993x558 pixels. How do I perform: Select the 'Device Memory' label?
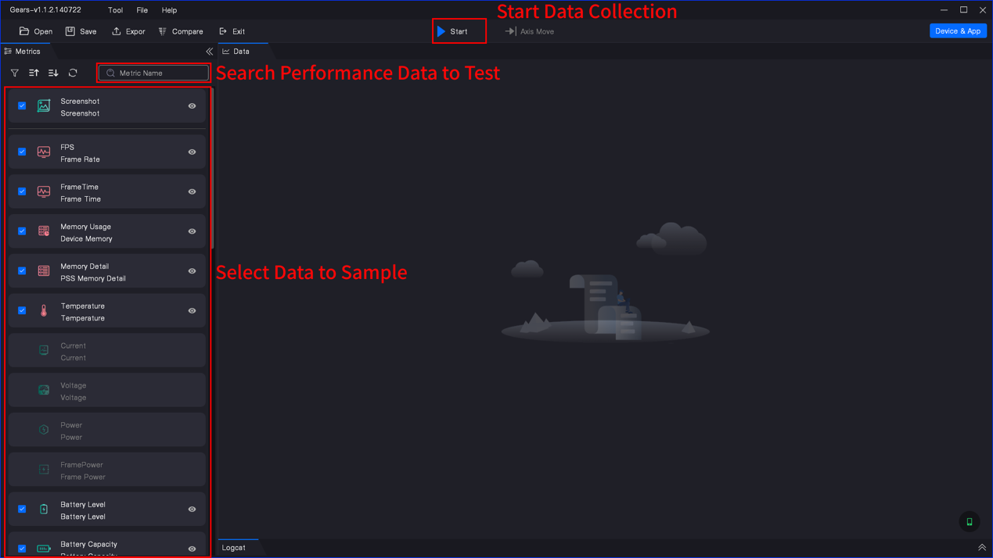[x=86, y=238]
